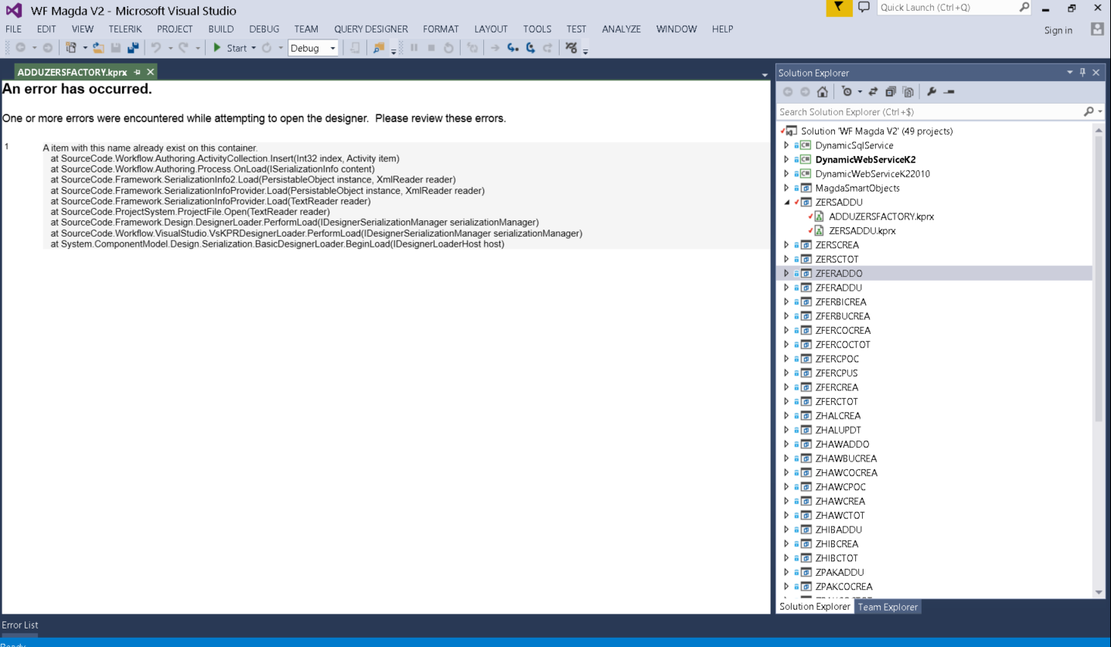Pin the ADDUZERSFACTORY.kprx tab
1111x647 pixels.
[137, 72]
